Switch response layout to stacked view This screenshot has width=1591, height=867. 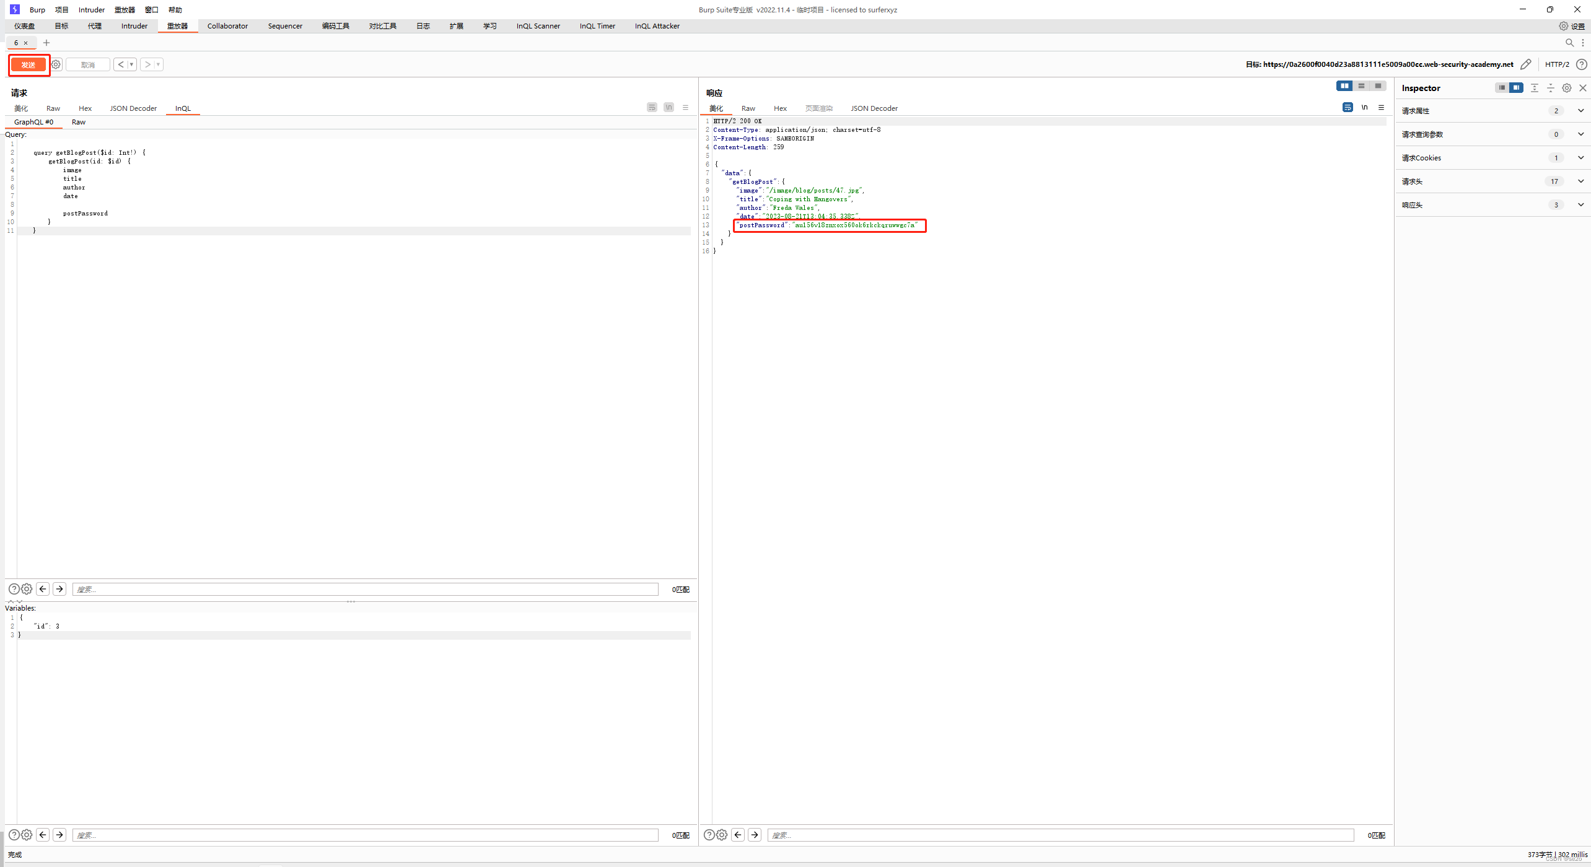1361,86
